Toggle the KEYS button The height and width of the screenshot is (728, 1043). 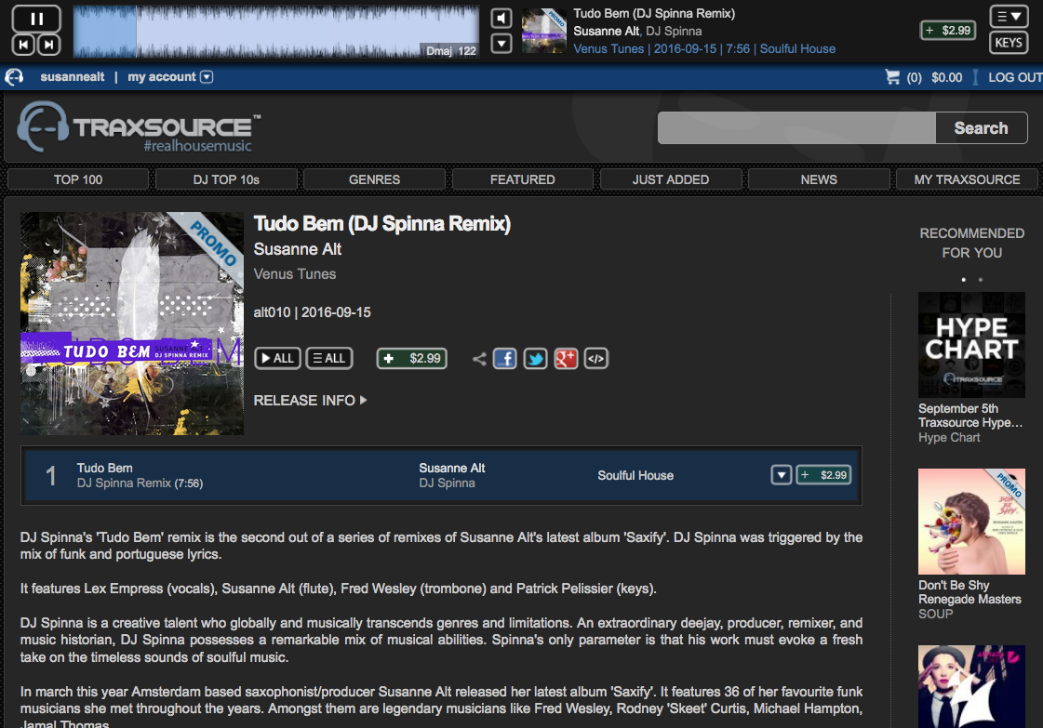(1009, 43)
